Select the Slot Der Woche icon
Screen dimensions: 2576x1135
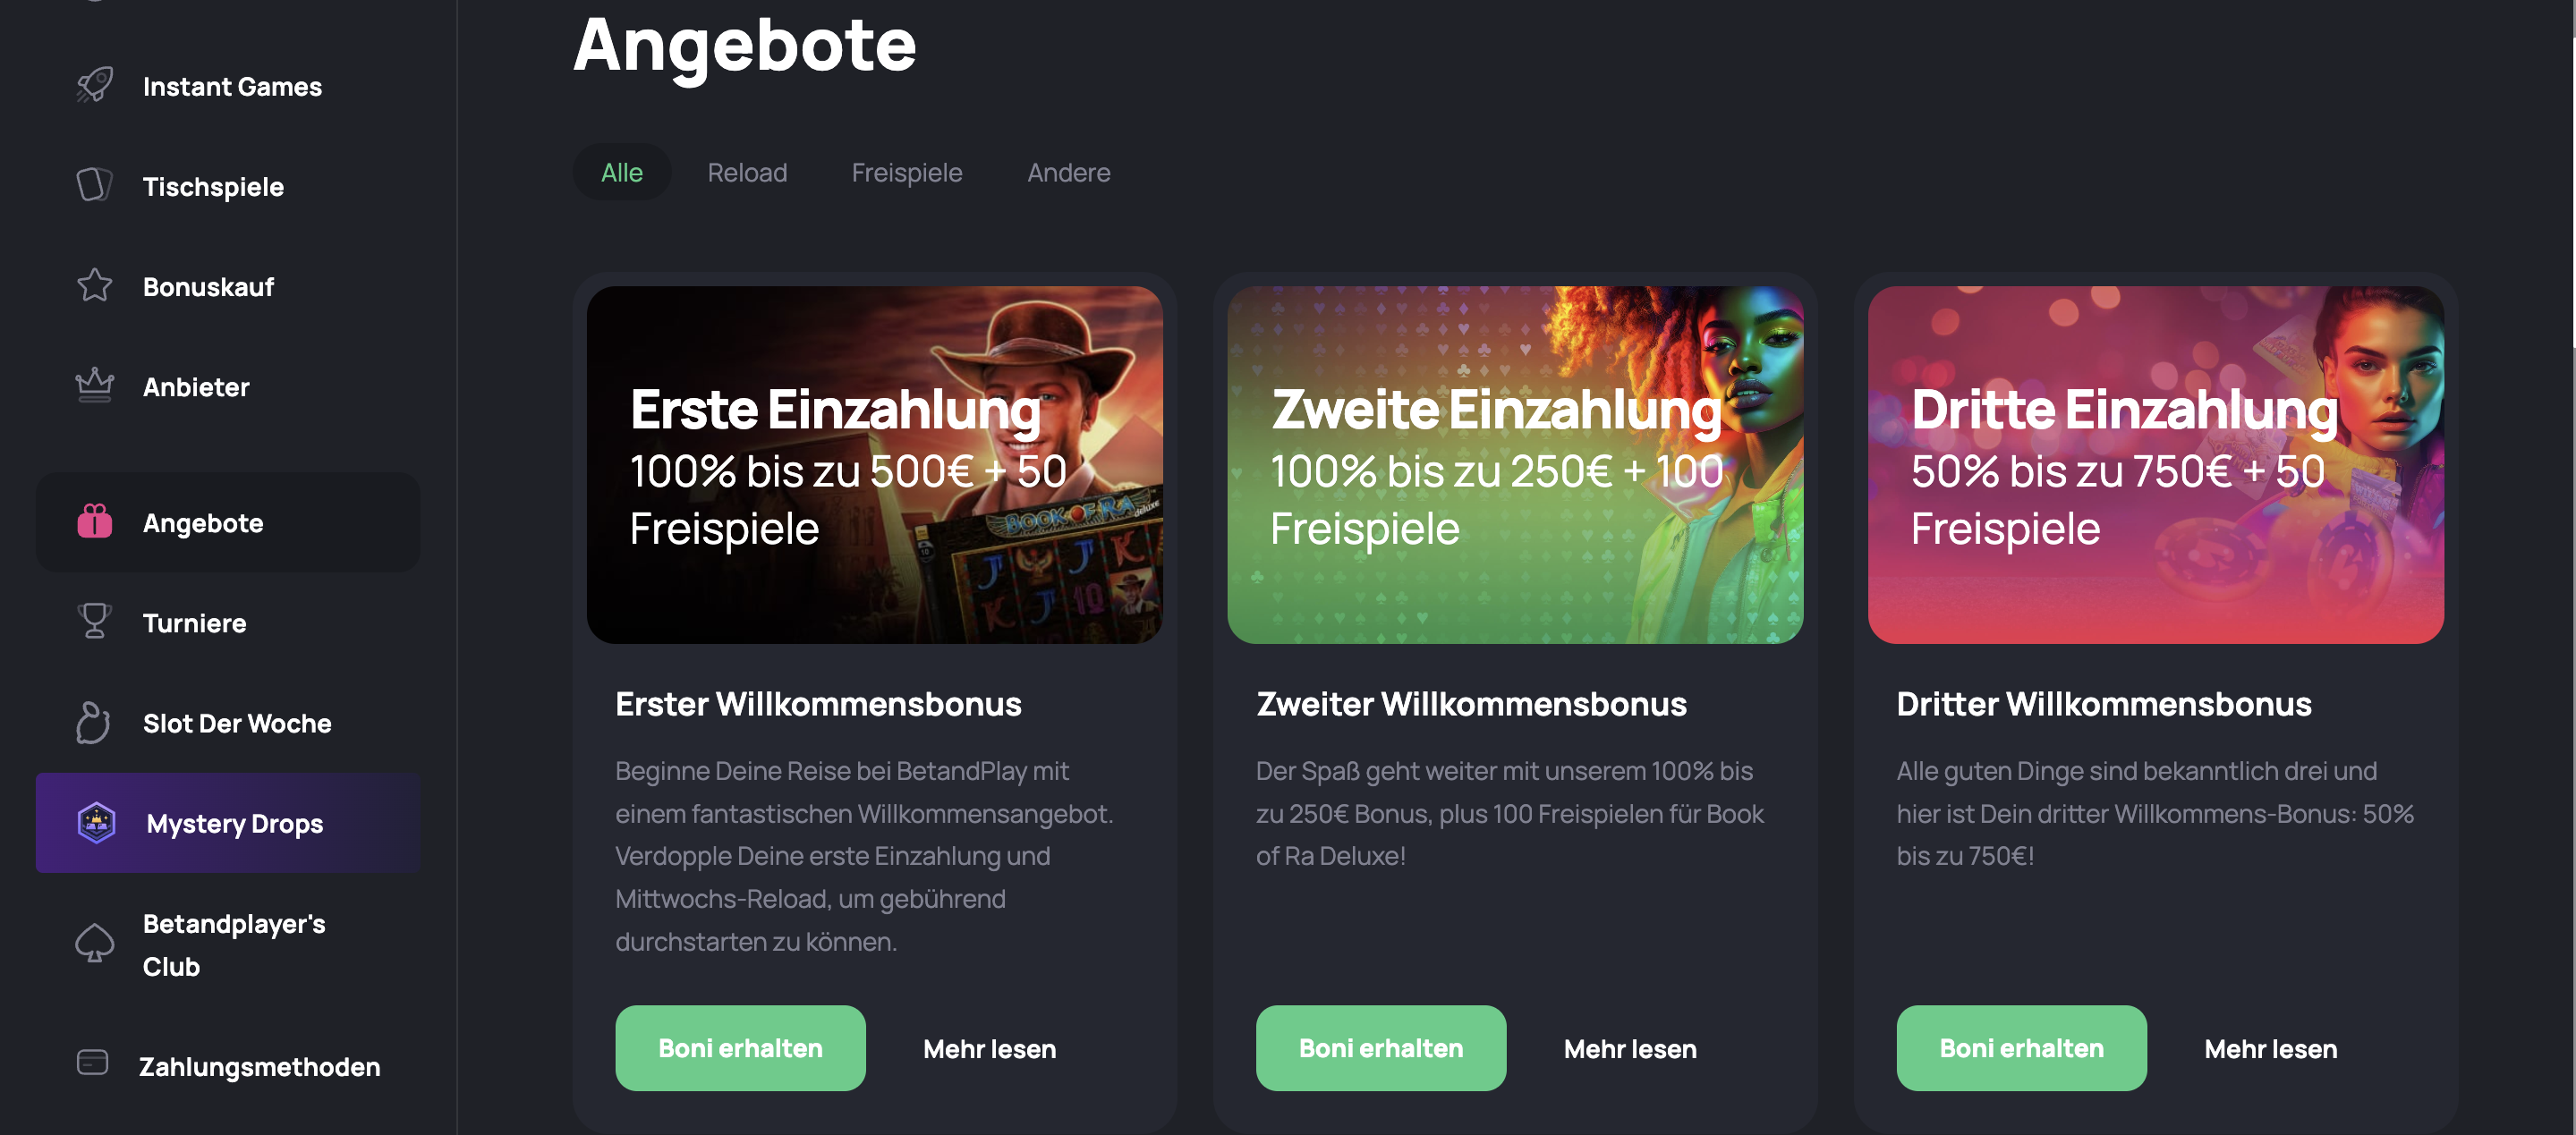point(93,722)
